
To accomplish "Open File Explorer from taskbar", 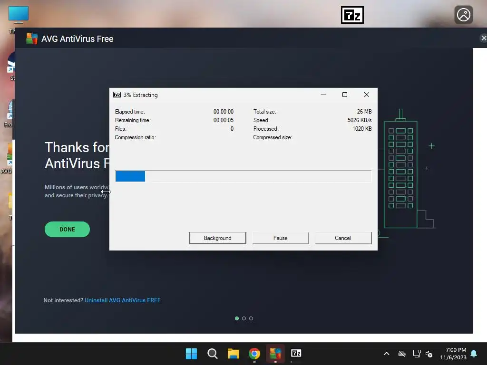I will (x=233, y=354).
